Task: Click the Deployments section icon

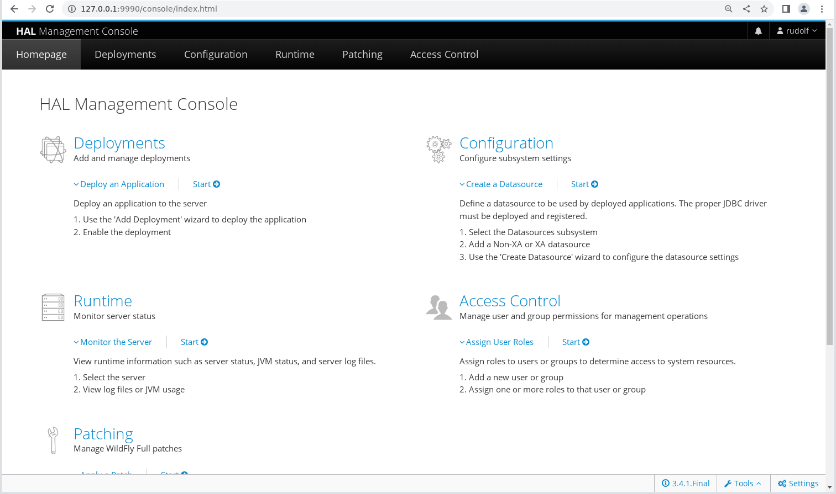Action: 53,150
